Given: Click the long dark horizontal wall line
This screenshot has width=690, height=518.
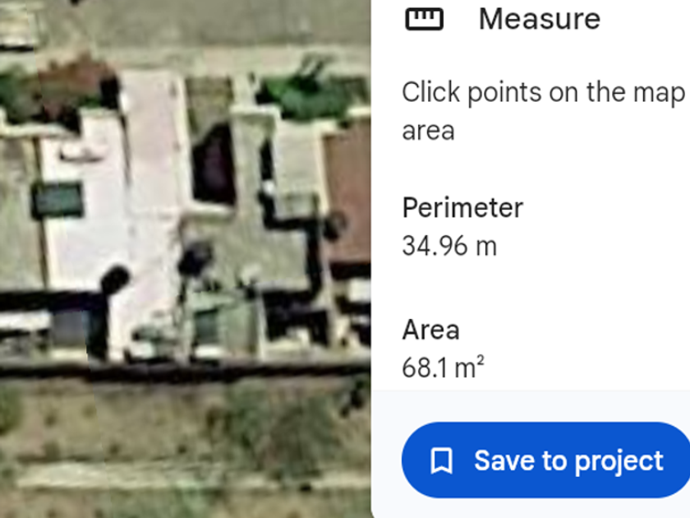Looking at the screenshot, I should pos(185,371).
